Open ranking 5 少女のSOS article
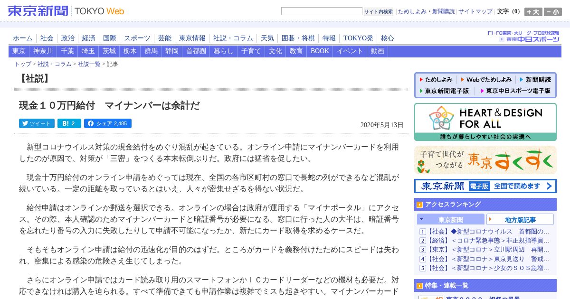This screenshot has width=570, height=299. 488,268
